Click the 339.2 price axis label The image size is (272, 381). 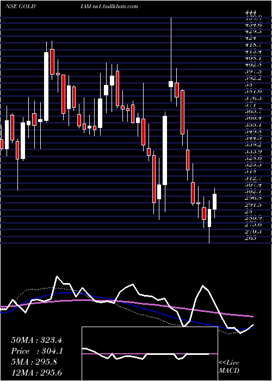click(x=253, y=145)
